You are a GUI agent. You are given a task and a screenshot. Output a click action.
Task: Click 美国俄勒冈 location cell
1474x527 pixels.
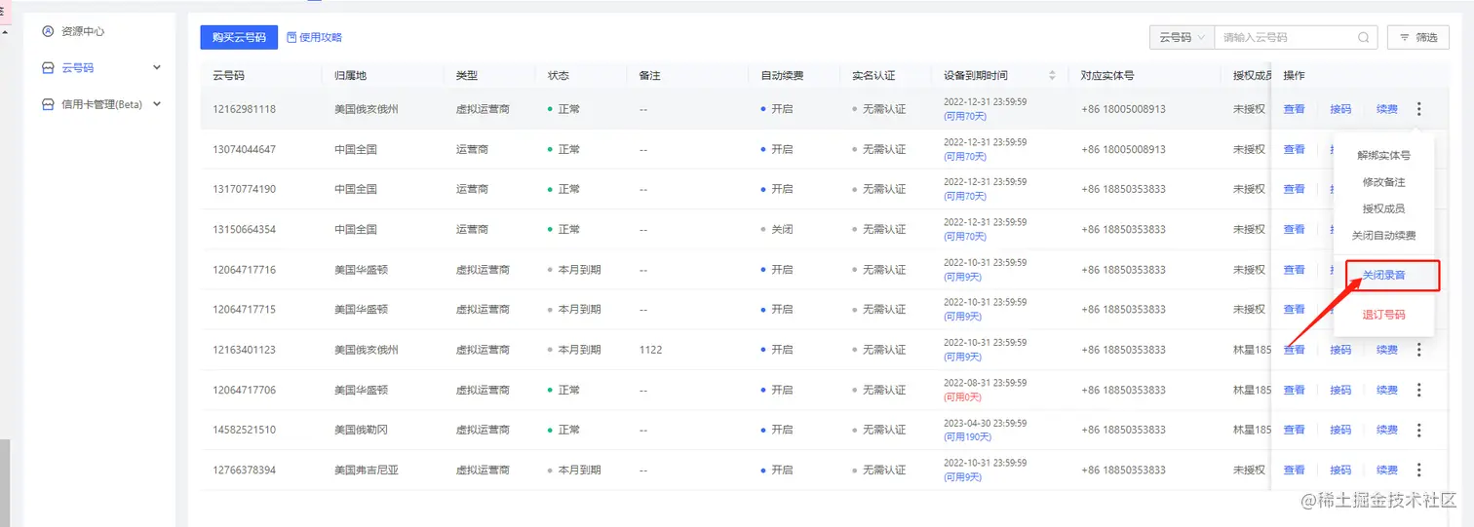(x=361, y=430)
